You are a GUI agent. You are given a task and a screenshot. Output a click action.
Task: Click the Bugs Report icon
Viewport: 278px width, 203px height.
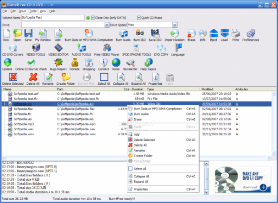58,63
